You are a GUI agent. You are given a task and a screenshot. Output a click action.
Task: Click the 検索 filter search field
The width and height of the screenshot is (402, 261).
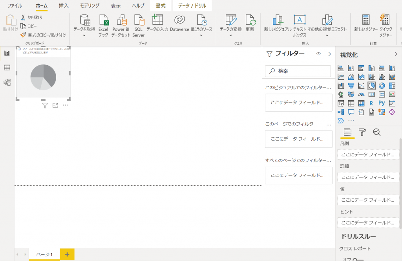[298, 71]
